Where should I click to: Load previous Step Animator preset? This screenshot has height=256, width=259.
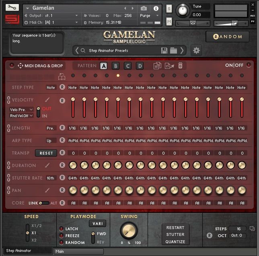point(77,50)
